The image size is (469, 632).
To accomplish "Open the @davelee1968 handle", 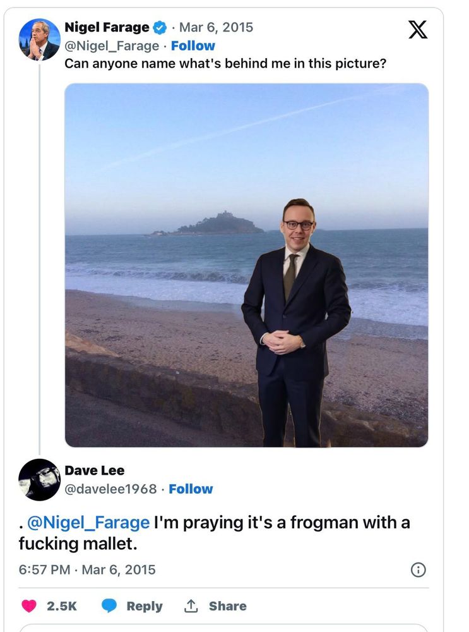I will [110, 489].
